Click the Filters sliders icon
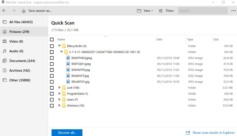The image size is (237, 136). pyautogui.click(x=160, y=11)
